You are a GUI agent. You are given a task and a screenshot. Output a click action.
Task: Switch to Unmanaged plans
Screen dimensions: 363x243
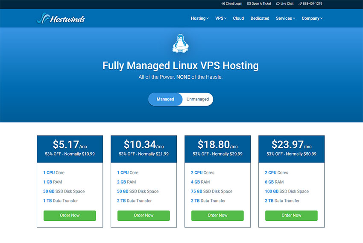click(198, 99)
